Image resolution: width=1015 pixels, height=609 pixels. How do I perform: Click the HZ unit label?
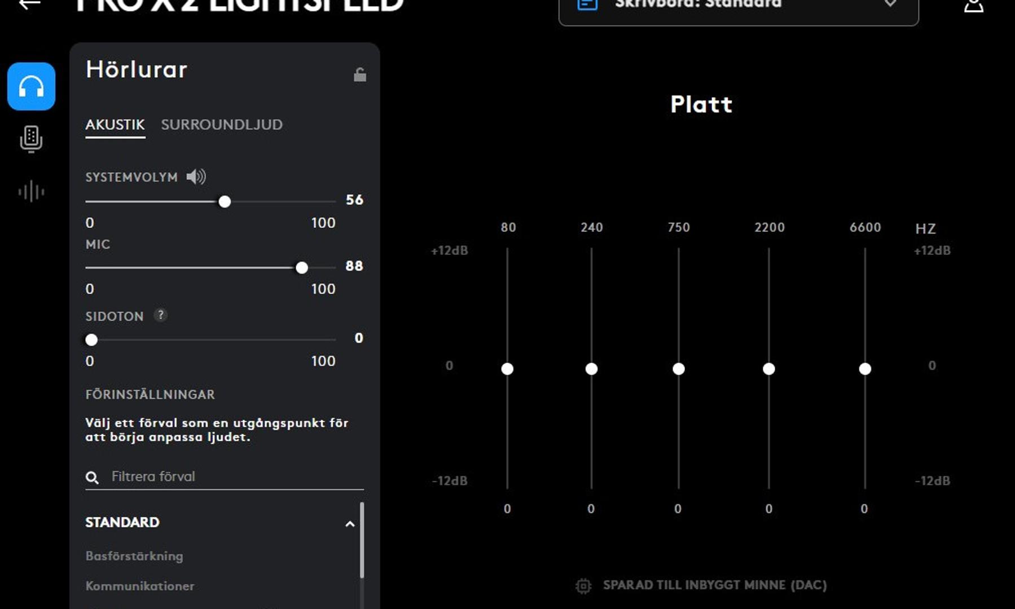tap(925, 229)
